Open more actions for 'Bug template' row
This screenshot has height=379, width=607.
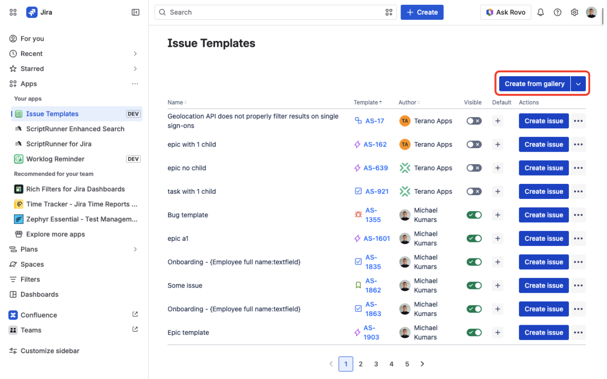(579, 215)
